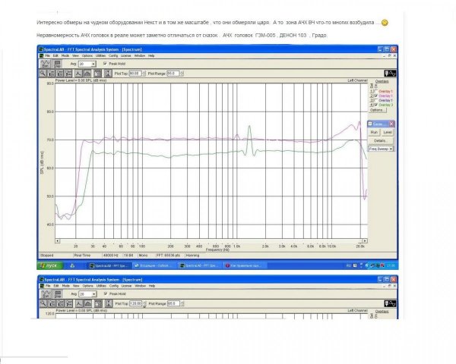Open Options menu in Plot Top 120.00 window

tap(87, 286)
